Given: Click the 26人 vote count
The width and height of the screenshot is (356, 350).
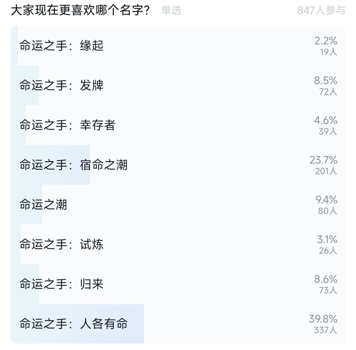Looking at the screenshot, I should 328,251.
